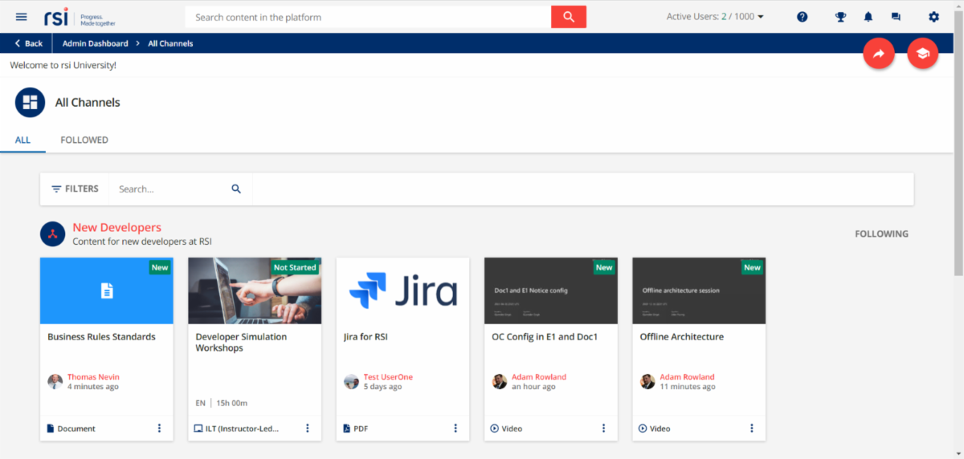Click the red graduation cap button
964x459 pixels.
(922, 54)
